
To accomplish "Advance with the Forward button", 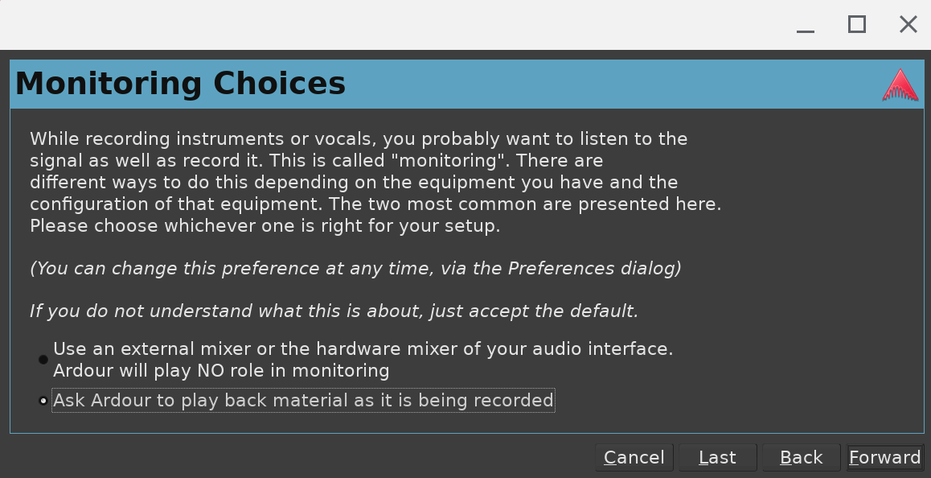I will click(x=884, y=458).
